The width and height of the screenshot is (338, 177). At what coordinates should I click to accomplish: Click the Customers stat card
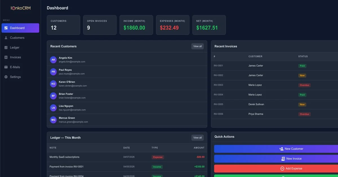63,25
